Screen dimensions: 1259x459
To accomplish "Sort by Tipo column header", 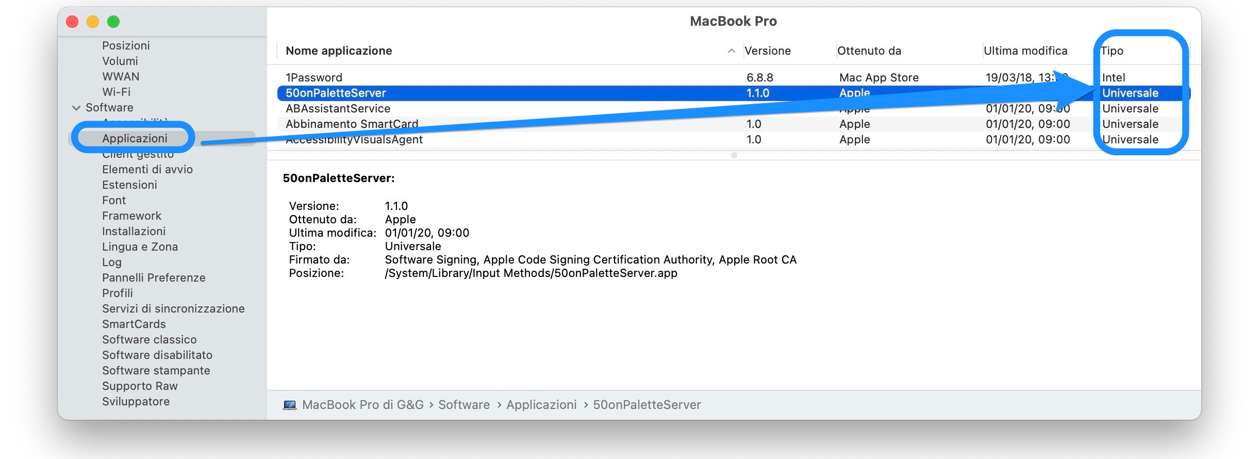I will [x=1112, y=51].
